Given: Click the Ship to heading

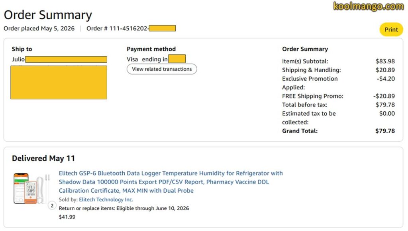Looking at the screenshot, I should (22, 49).
